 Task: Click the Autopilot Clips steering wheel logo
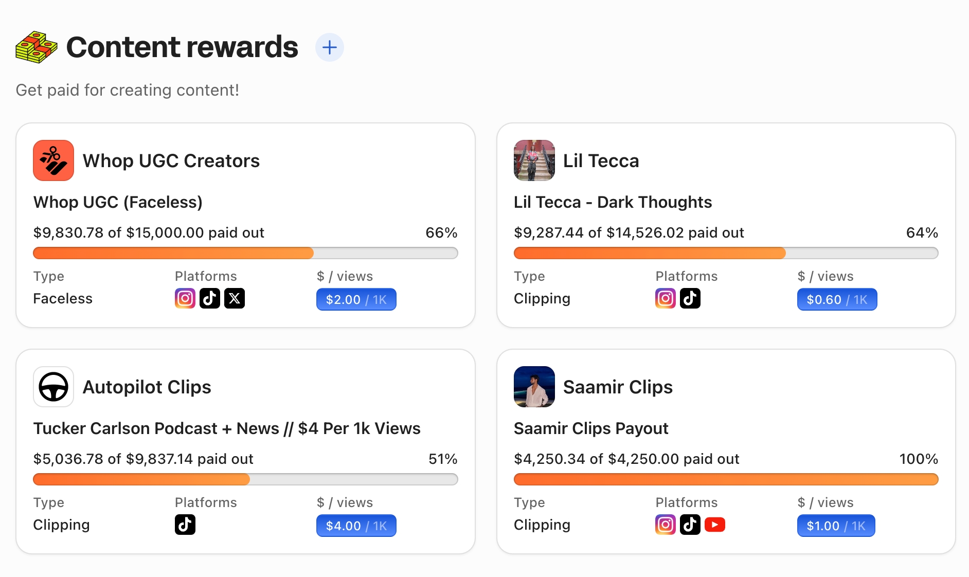click(53, 387)
